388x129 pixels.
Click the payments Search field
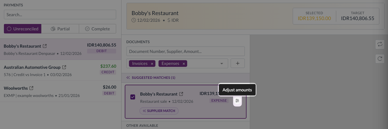60,14
